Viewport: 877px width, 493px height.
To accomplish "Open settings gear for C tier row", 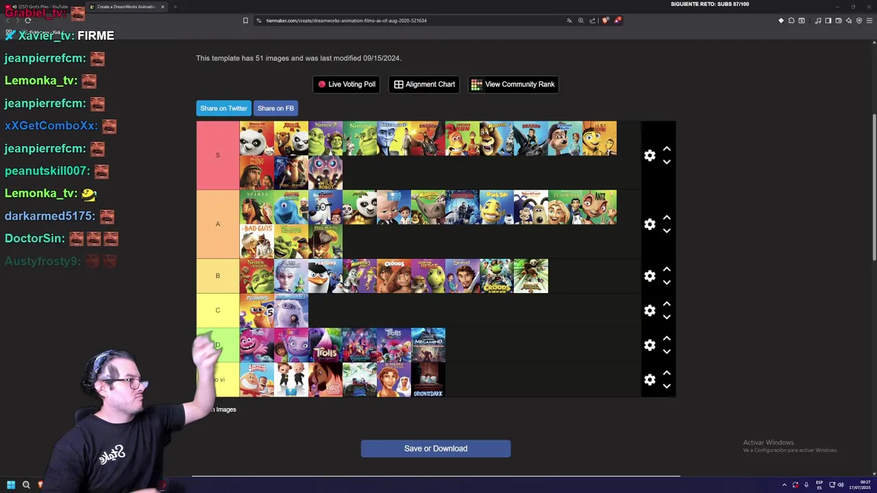I will [650, 310].
